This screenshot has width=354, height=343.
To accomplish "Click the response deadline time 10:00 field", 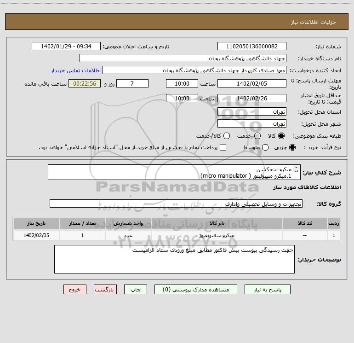I will coord(182,83).
